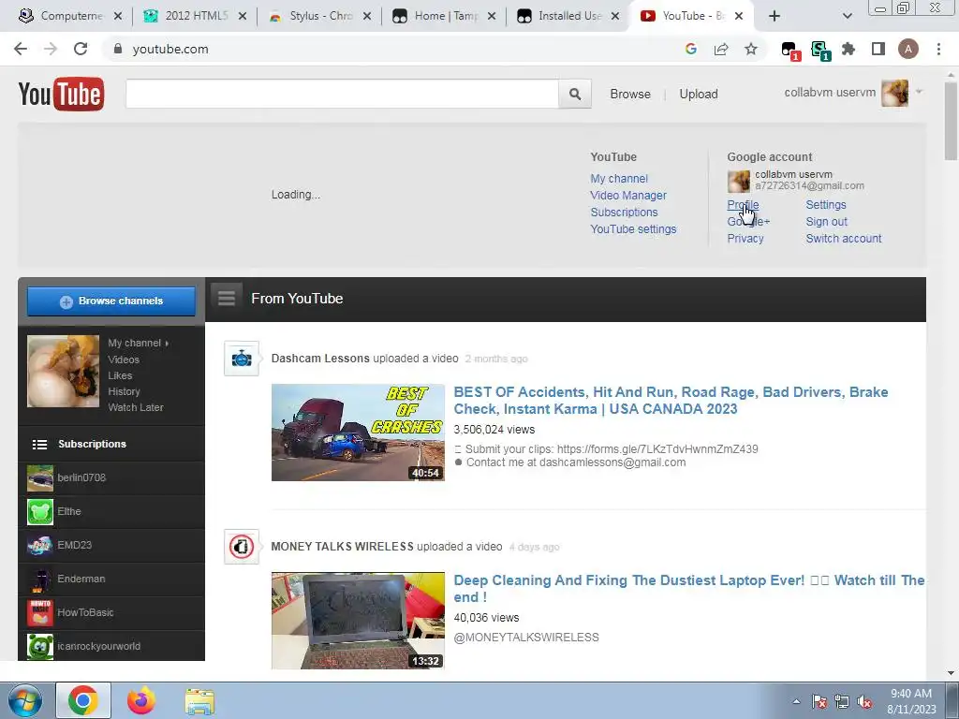The image size is (959, 719).
Task: Click the EMD23 subscription avatar
Action: (x=39, y=545)
